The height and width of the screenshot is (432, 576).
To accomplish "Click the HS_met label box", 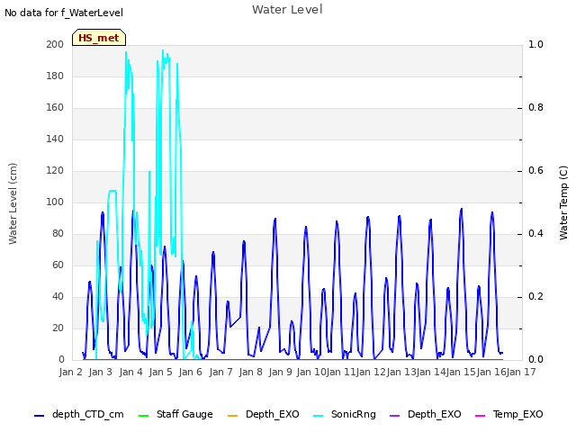I will tap(99, 38).
